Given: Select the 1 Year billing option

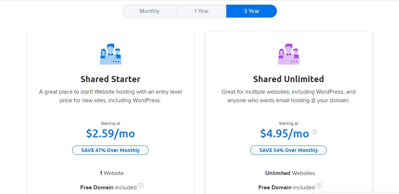Looking at the screenshot, I should pyautogui.click(x=201, y=11).
